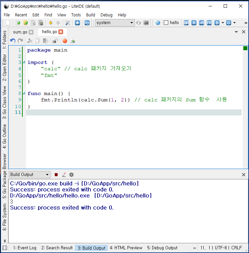This screenshot has width=249, height=253.
Task: Click the undo arrow in editor toolbar
Action: [x=13, y=41]
